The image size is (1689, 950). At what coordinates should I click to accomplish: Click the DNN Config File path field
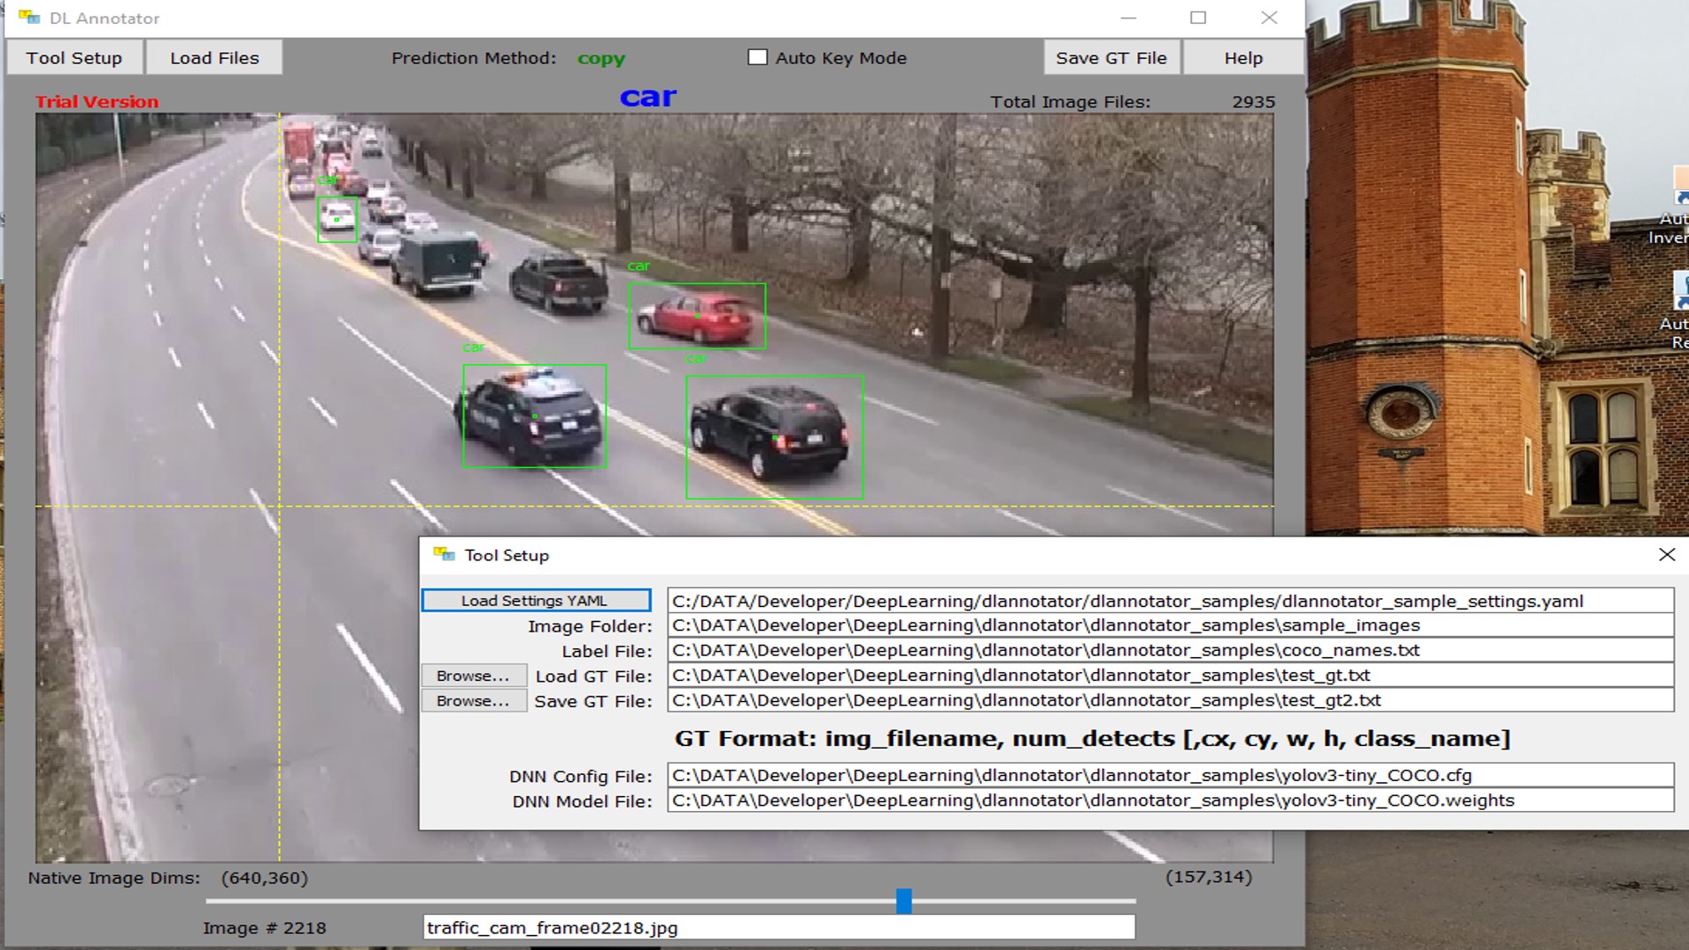pos(1170,776)
